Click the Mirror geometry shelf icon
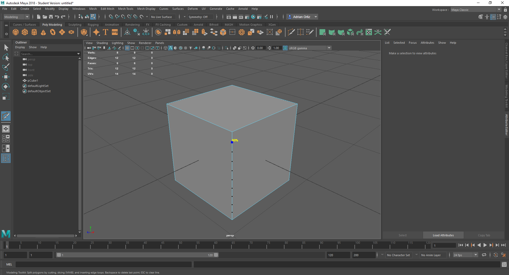This screenshot has width=509, height=275. coord(177,32)
